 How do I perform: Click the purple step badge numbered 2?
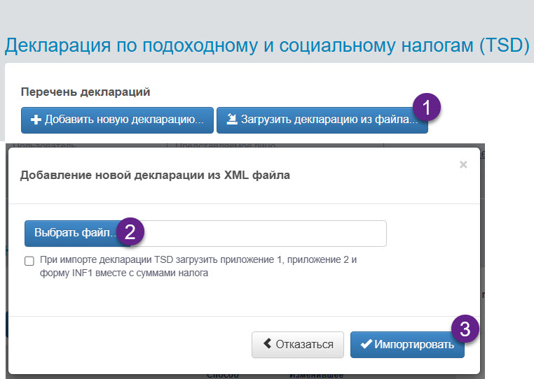[x=130, y=232]
